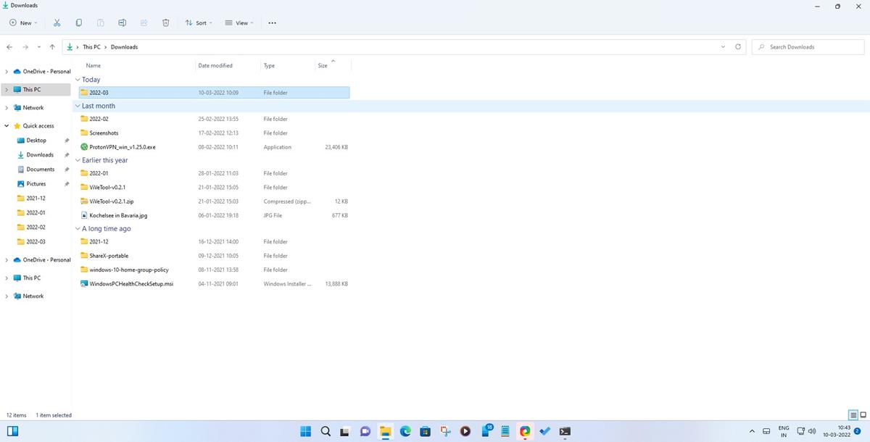Navigate back using the back arrow

(9, 46)
